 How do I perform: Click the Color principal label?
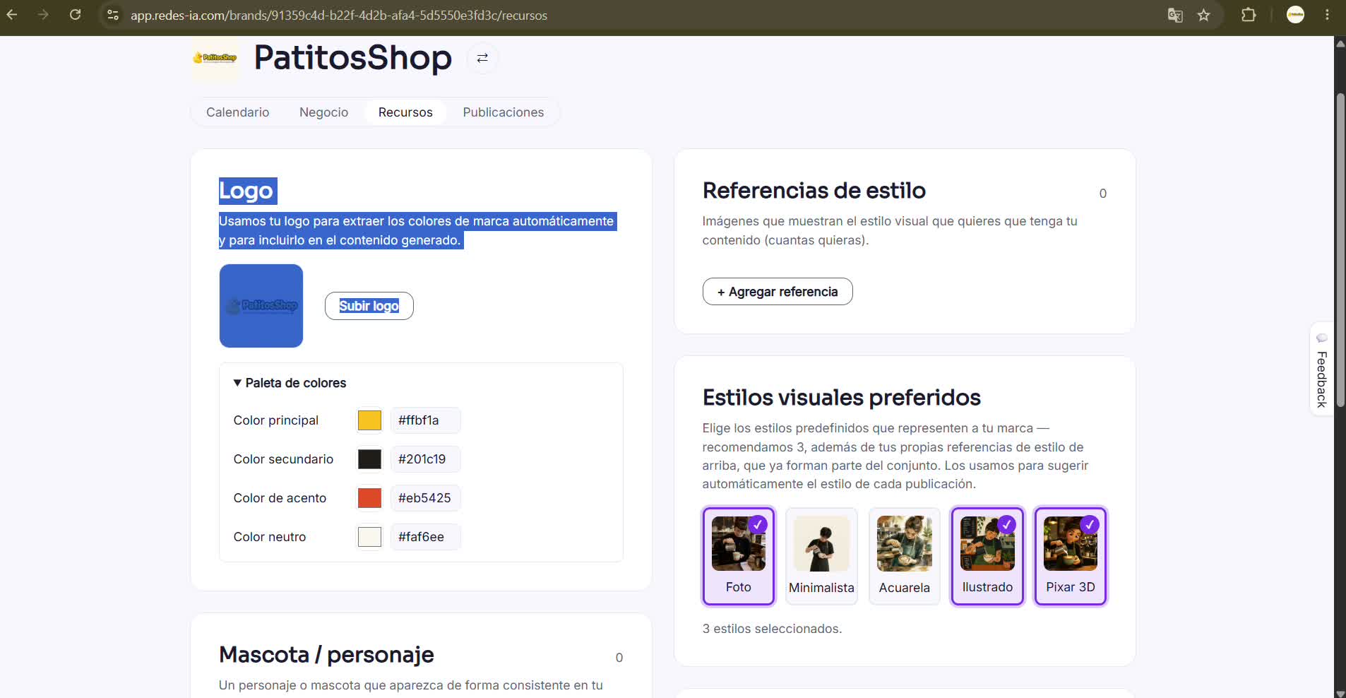pos(276,420)
